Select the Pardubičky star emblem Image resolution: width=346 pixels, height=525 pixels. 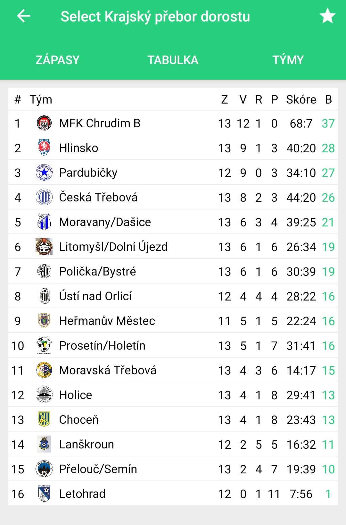pos(44,173)
